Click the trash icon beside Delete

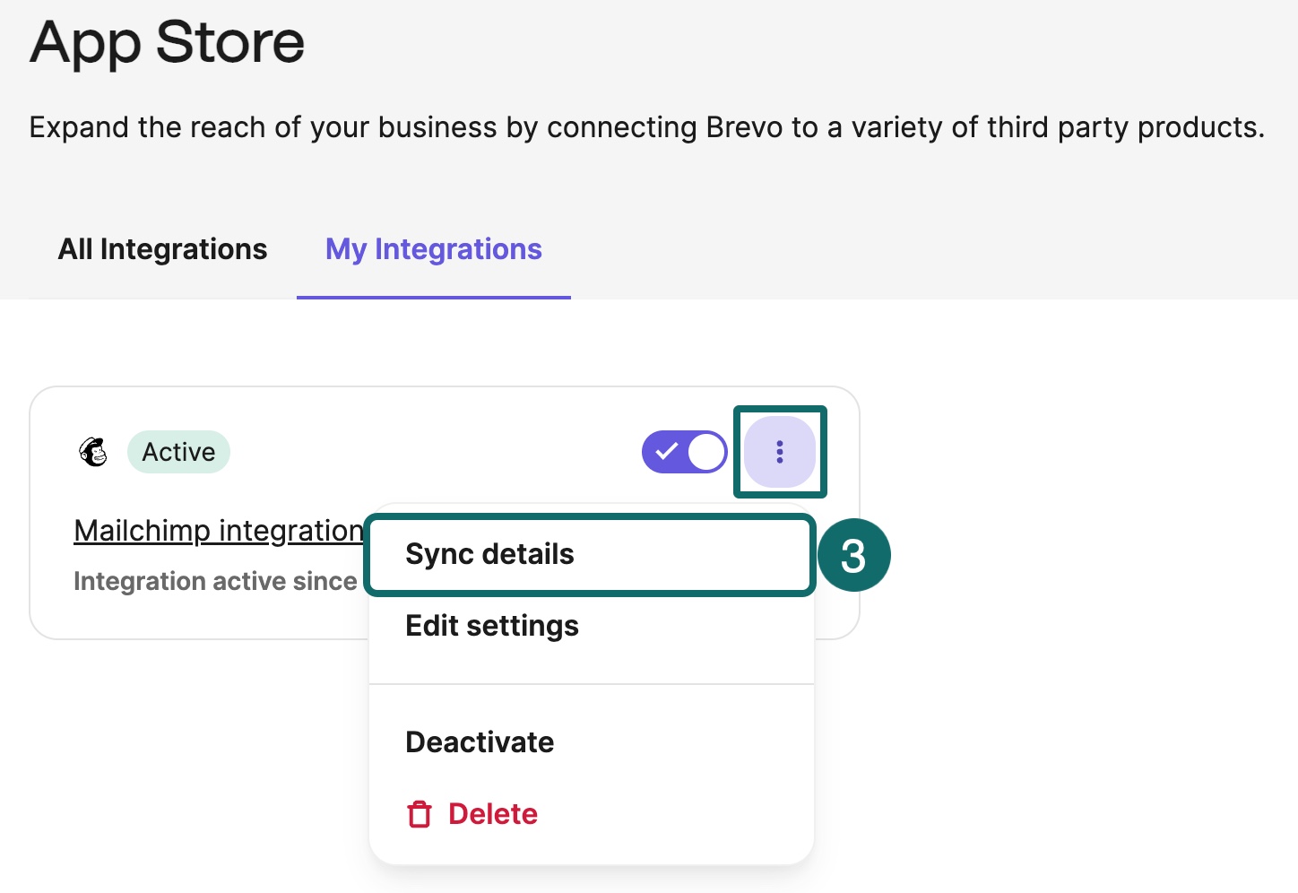420,814
